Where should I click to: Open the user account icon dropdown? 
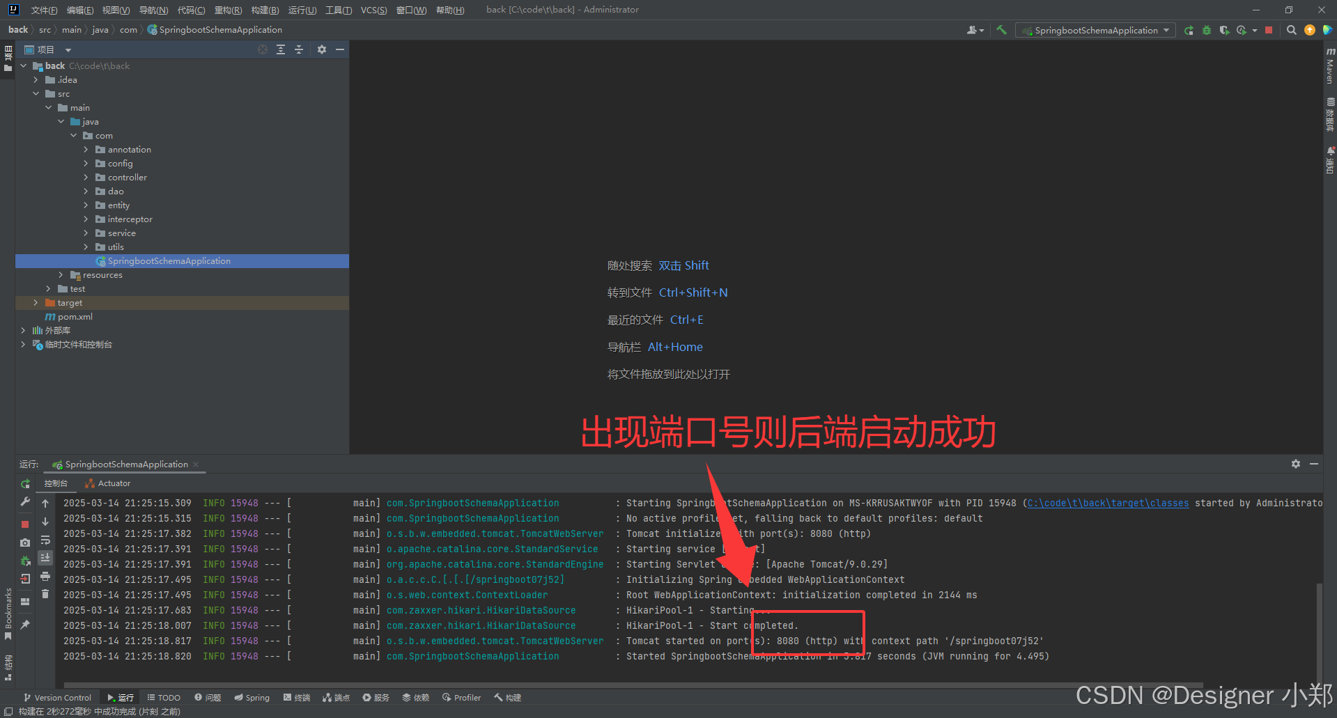975,30
